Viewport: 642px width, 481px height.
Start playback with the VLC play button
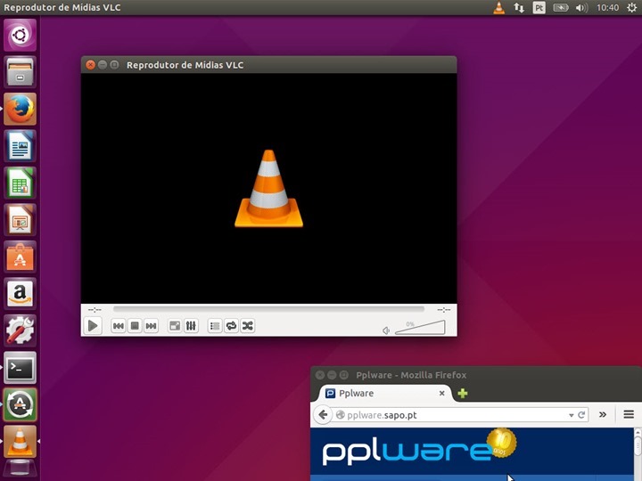pyautogui.click(x=93, y=326)
